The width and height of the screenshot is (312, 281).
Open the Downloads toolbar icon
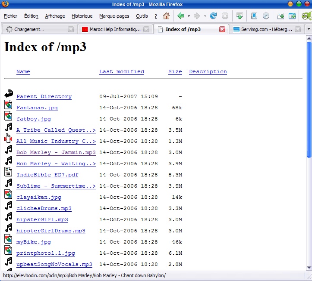click(x=240, y=15)
